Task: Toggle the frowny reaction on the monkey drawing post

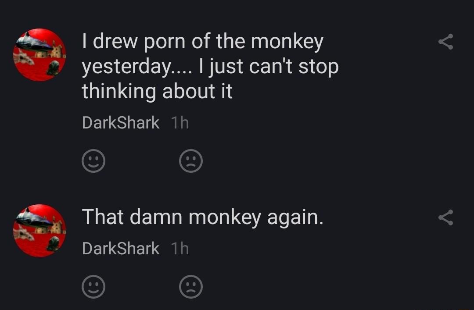Action: coord(191,161)
